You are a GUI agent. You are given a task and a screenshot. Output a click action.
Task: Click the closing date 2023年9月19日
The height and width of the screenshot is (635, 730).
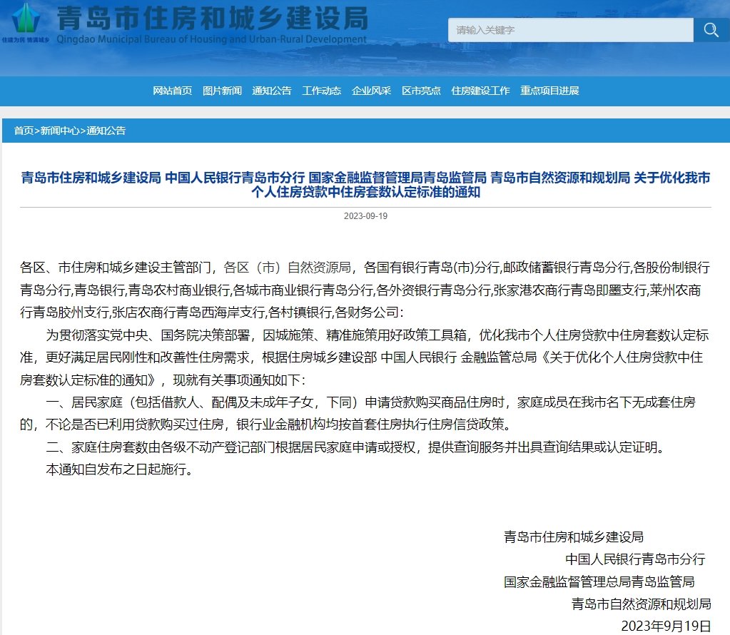(x=666, y=626)
